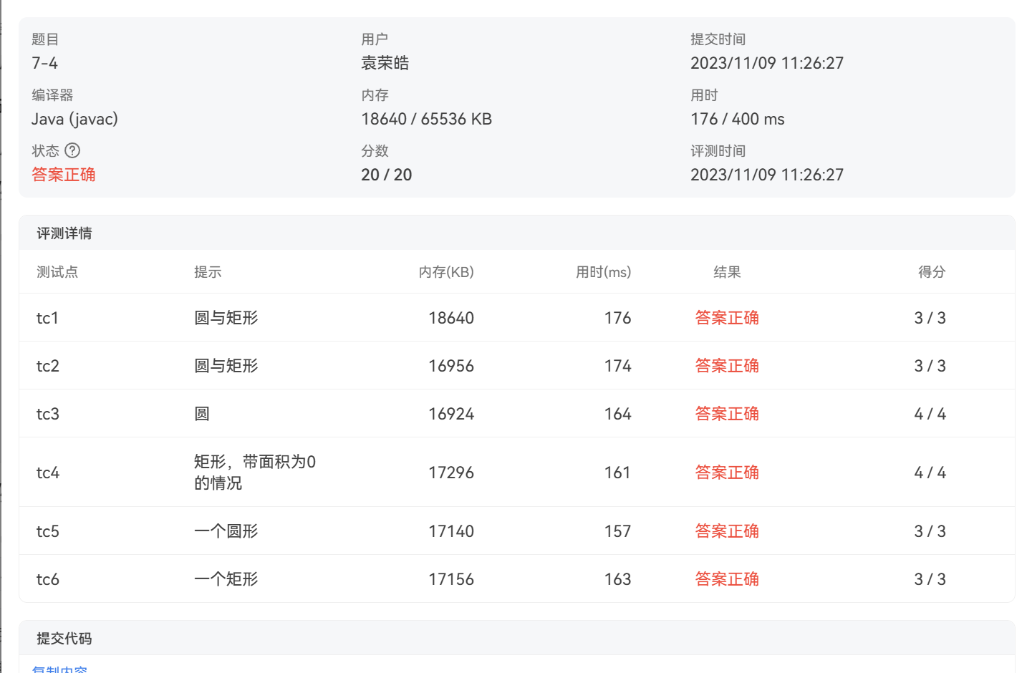Click the 复制内容 link under 提交代码
Screen dimensions: 1027x673
coord(59,669)
